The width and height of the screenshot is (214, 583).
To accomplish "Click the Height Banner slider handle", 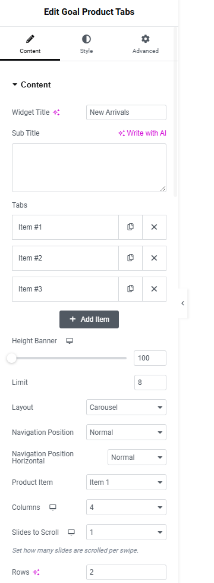I will coord(12,358).
